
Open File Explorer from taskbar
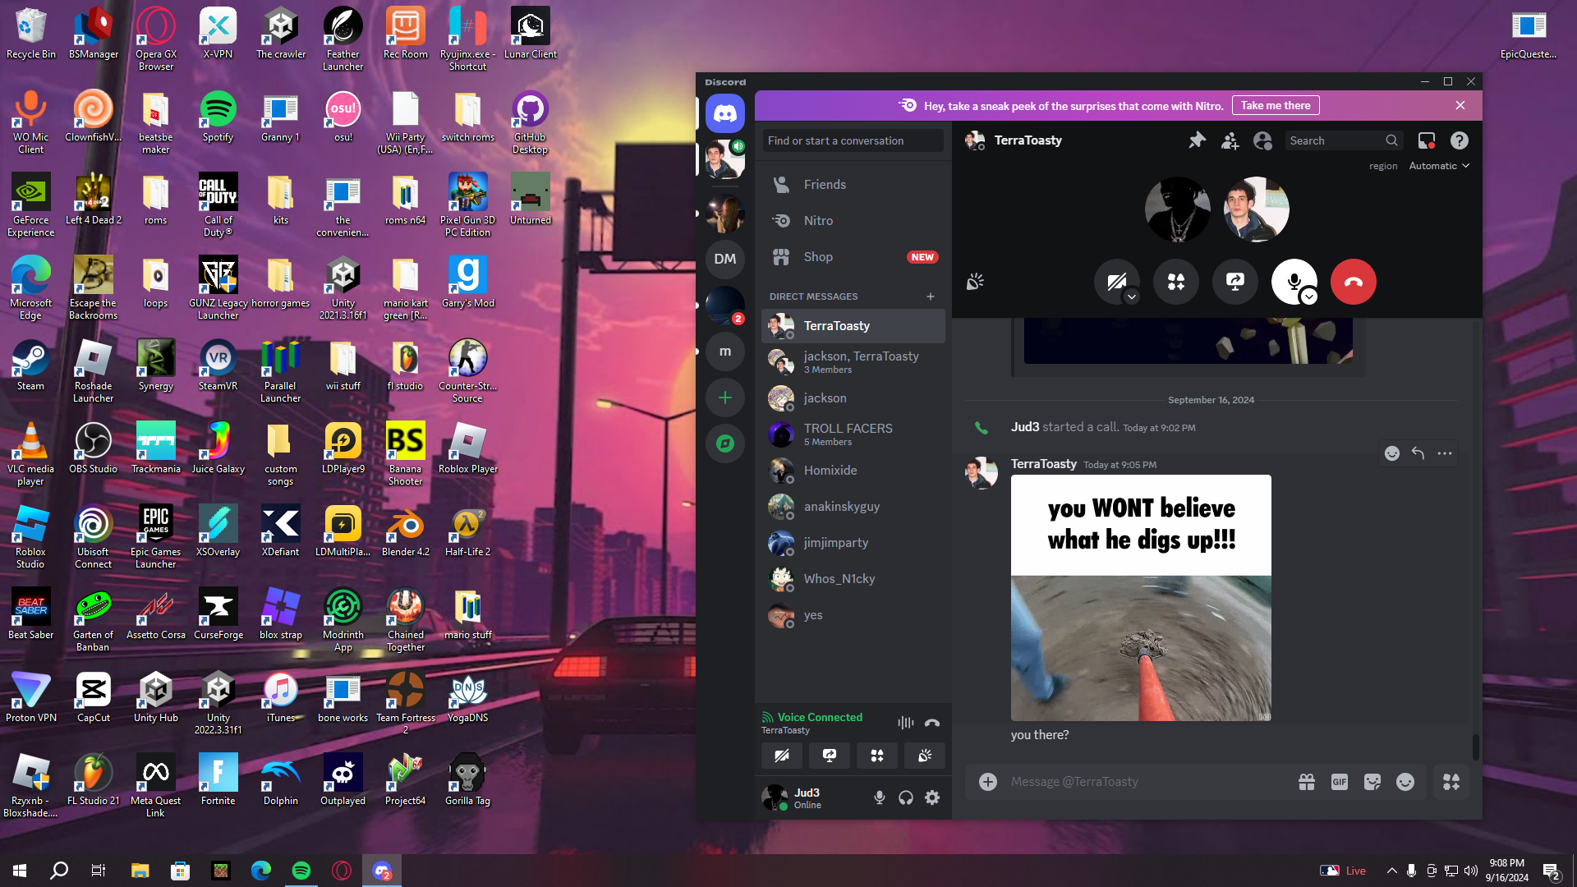click(x=140, y=871)
